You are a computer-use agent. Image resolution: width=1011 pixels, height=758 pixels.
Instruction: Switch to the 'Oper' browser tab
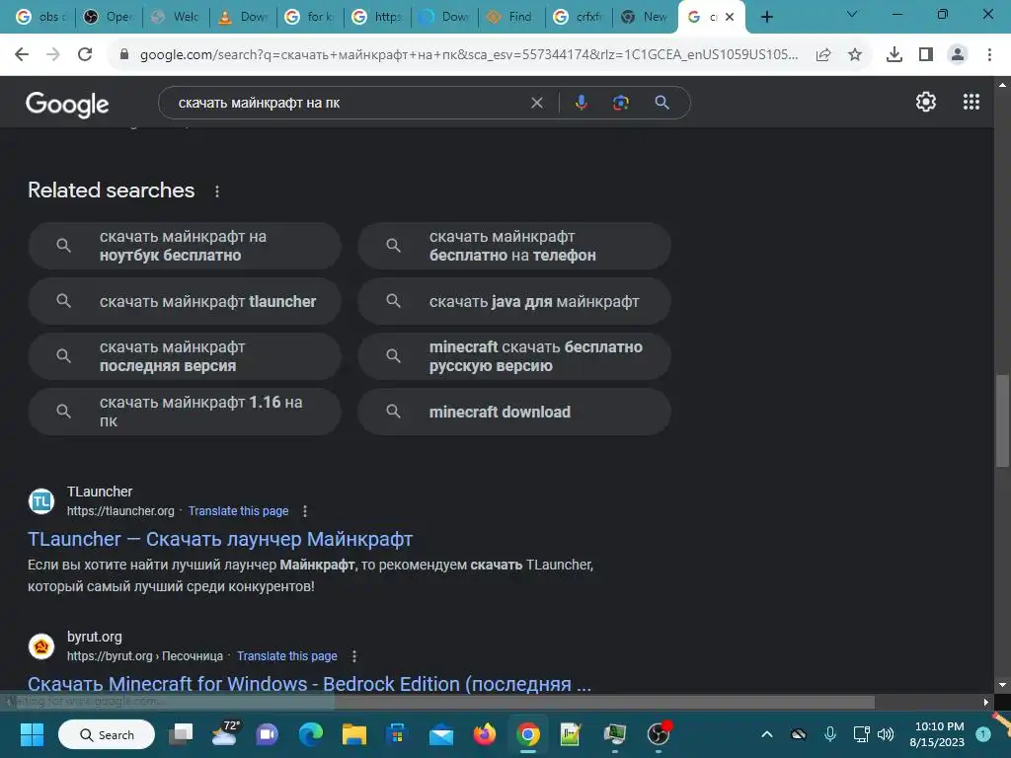pos(109,17)
